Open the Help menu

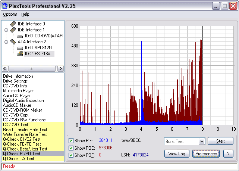25,14
